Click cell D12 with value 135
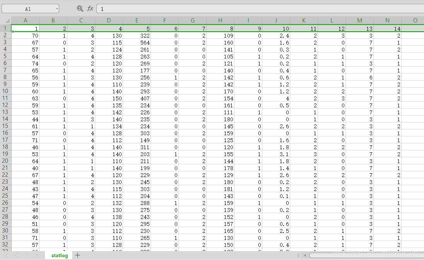This screenshot has height=260, width=424. tap(109, 105)
